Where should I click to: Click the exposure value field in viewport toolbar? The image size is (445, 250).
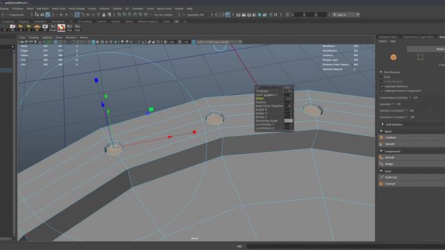[172, 42]
